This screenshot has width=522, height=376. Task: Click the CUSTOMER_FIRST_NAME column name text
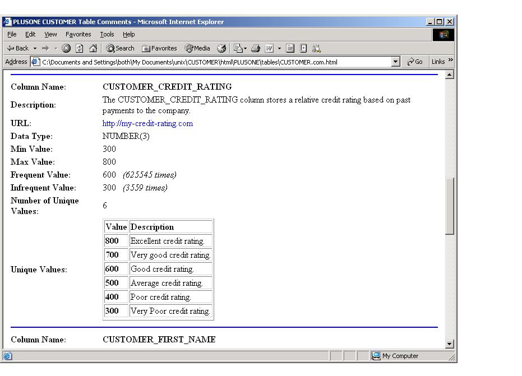coord(159,340)
